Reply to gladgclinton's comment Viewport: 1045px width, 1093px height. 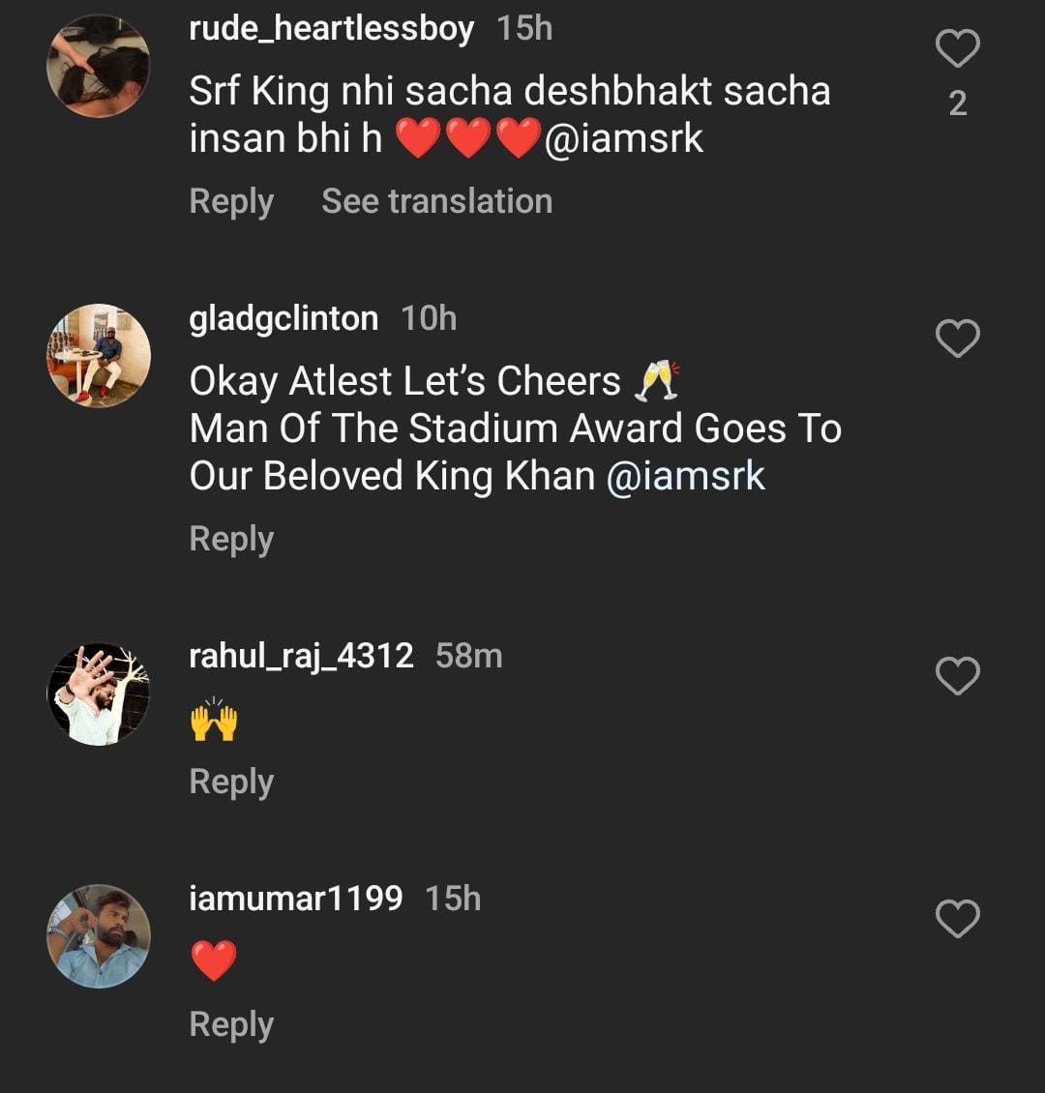(231, 539)
